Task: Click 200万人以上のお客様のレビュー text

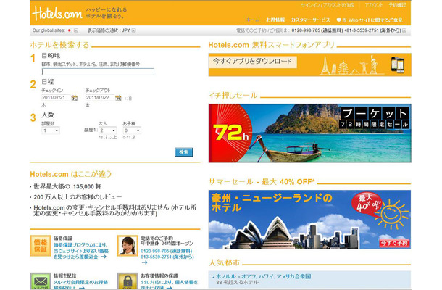Action: (x=78, y=197)
